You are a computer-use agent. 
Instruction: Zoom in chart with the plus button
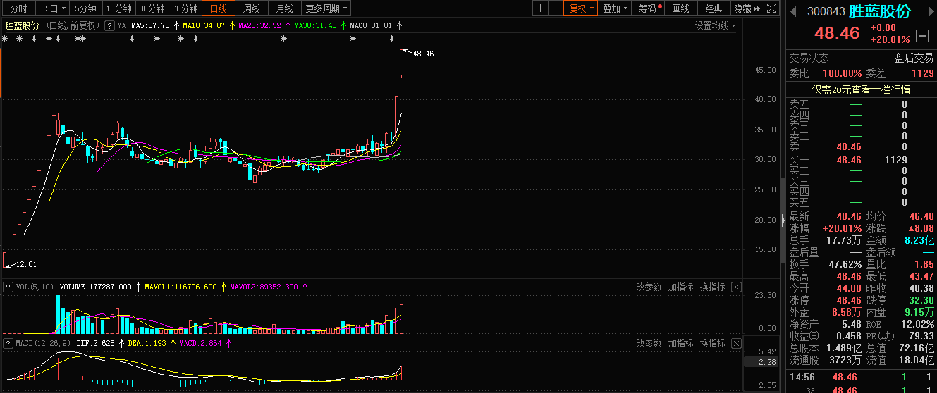tap(540, 8)
